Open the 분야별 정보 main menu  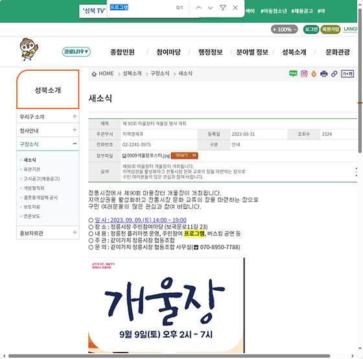252,52
